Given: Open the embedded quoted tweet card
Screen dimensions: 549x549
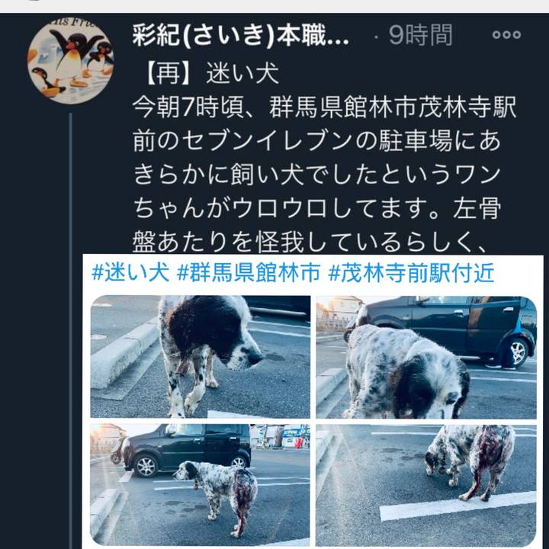Looking at the screenshot, I should point(313,402).
